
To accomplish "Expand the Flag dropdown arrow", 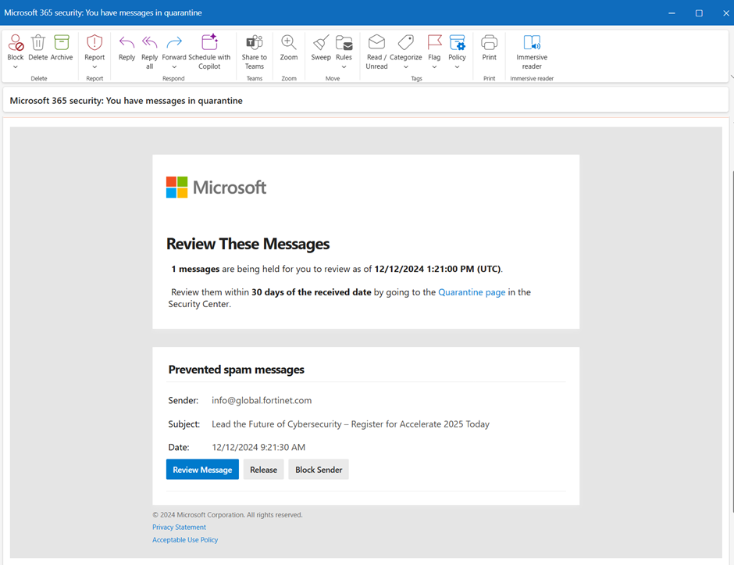I will tap(434, 67).
